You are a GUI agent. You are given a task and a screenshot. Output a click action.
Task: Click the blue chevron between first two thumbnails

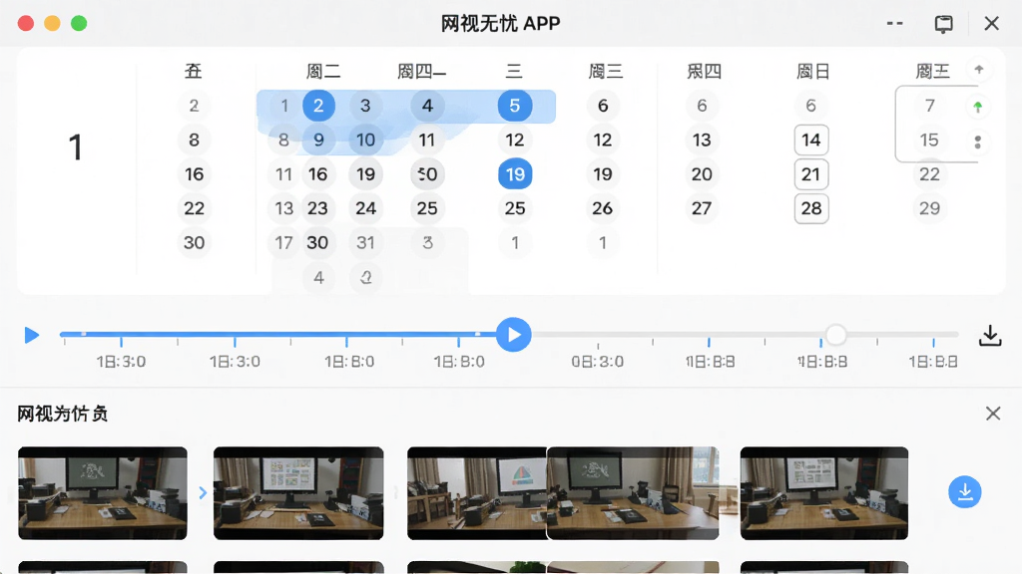[203, 492]
